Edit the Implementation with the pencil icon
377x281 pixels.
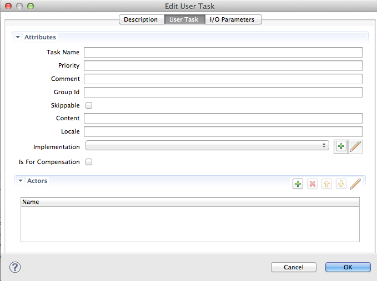coord(355,146)
